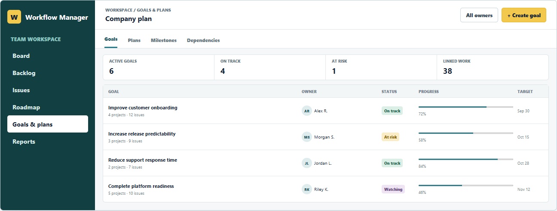This screenshot has width=557, height=211.
Task: Click the Oct 28 target date
Action: (523, 163)
